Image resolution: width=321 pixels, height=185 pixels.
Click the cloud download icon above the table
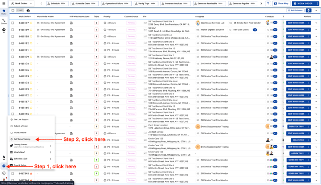click(28, 11)
